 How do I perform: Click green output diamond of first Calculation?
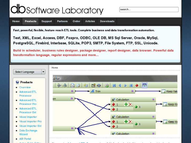136,107
